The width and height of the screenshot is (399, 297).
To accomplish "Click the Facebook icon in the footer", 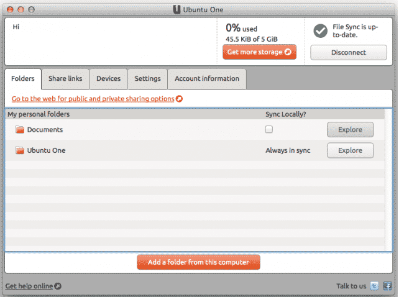I will tap(387, 286).
